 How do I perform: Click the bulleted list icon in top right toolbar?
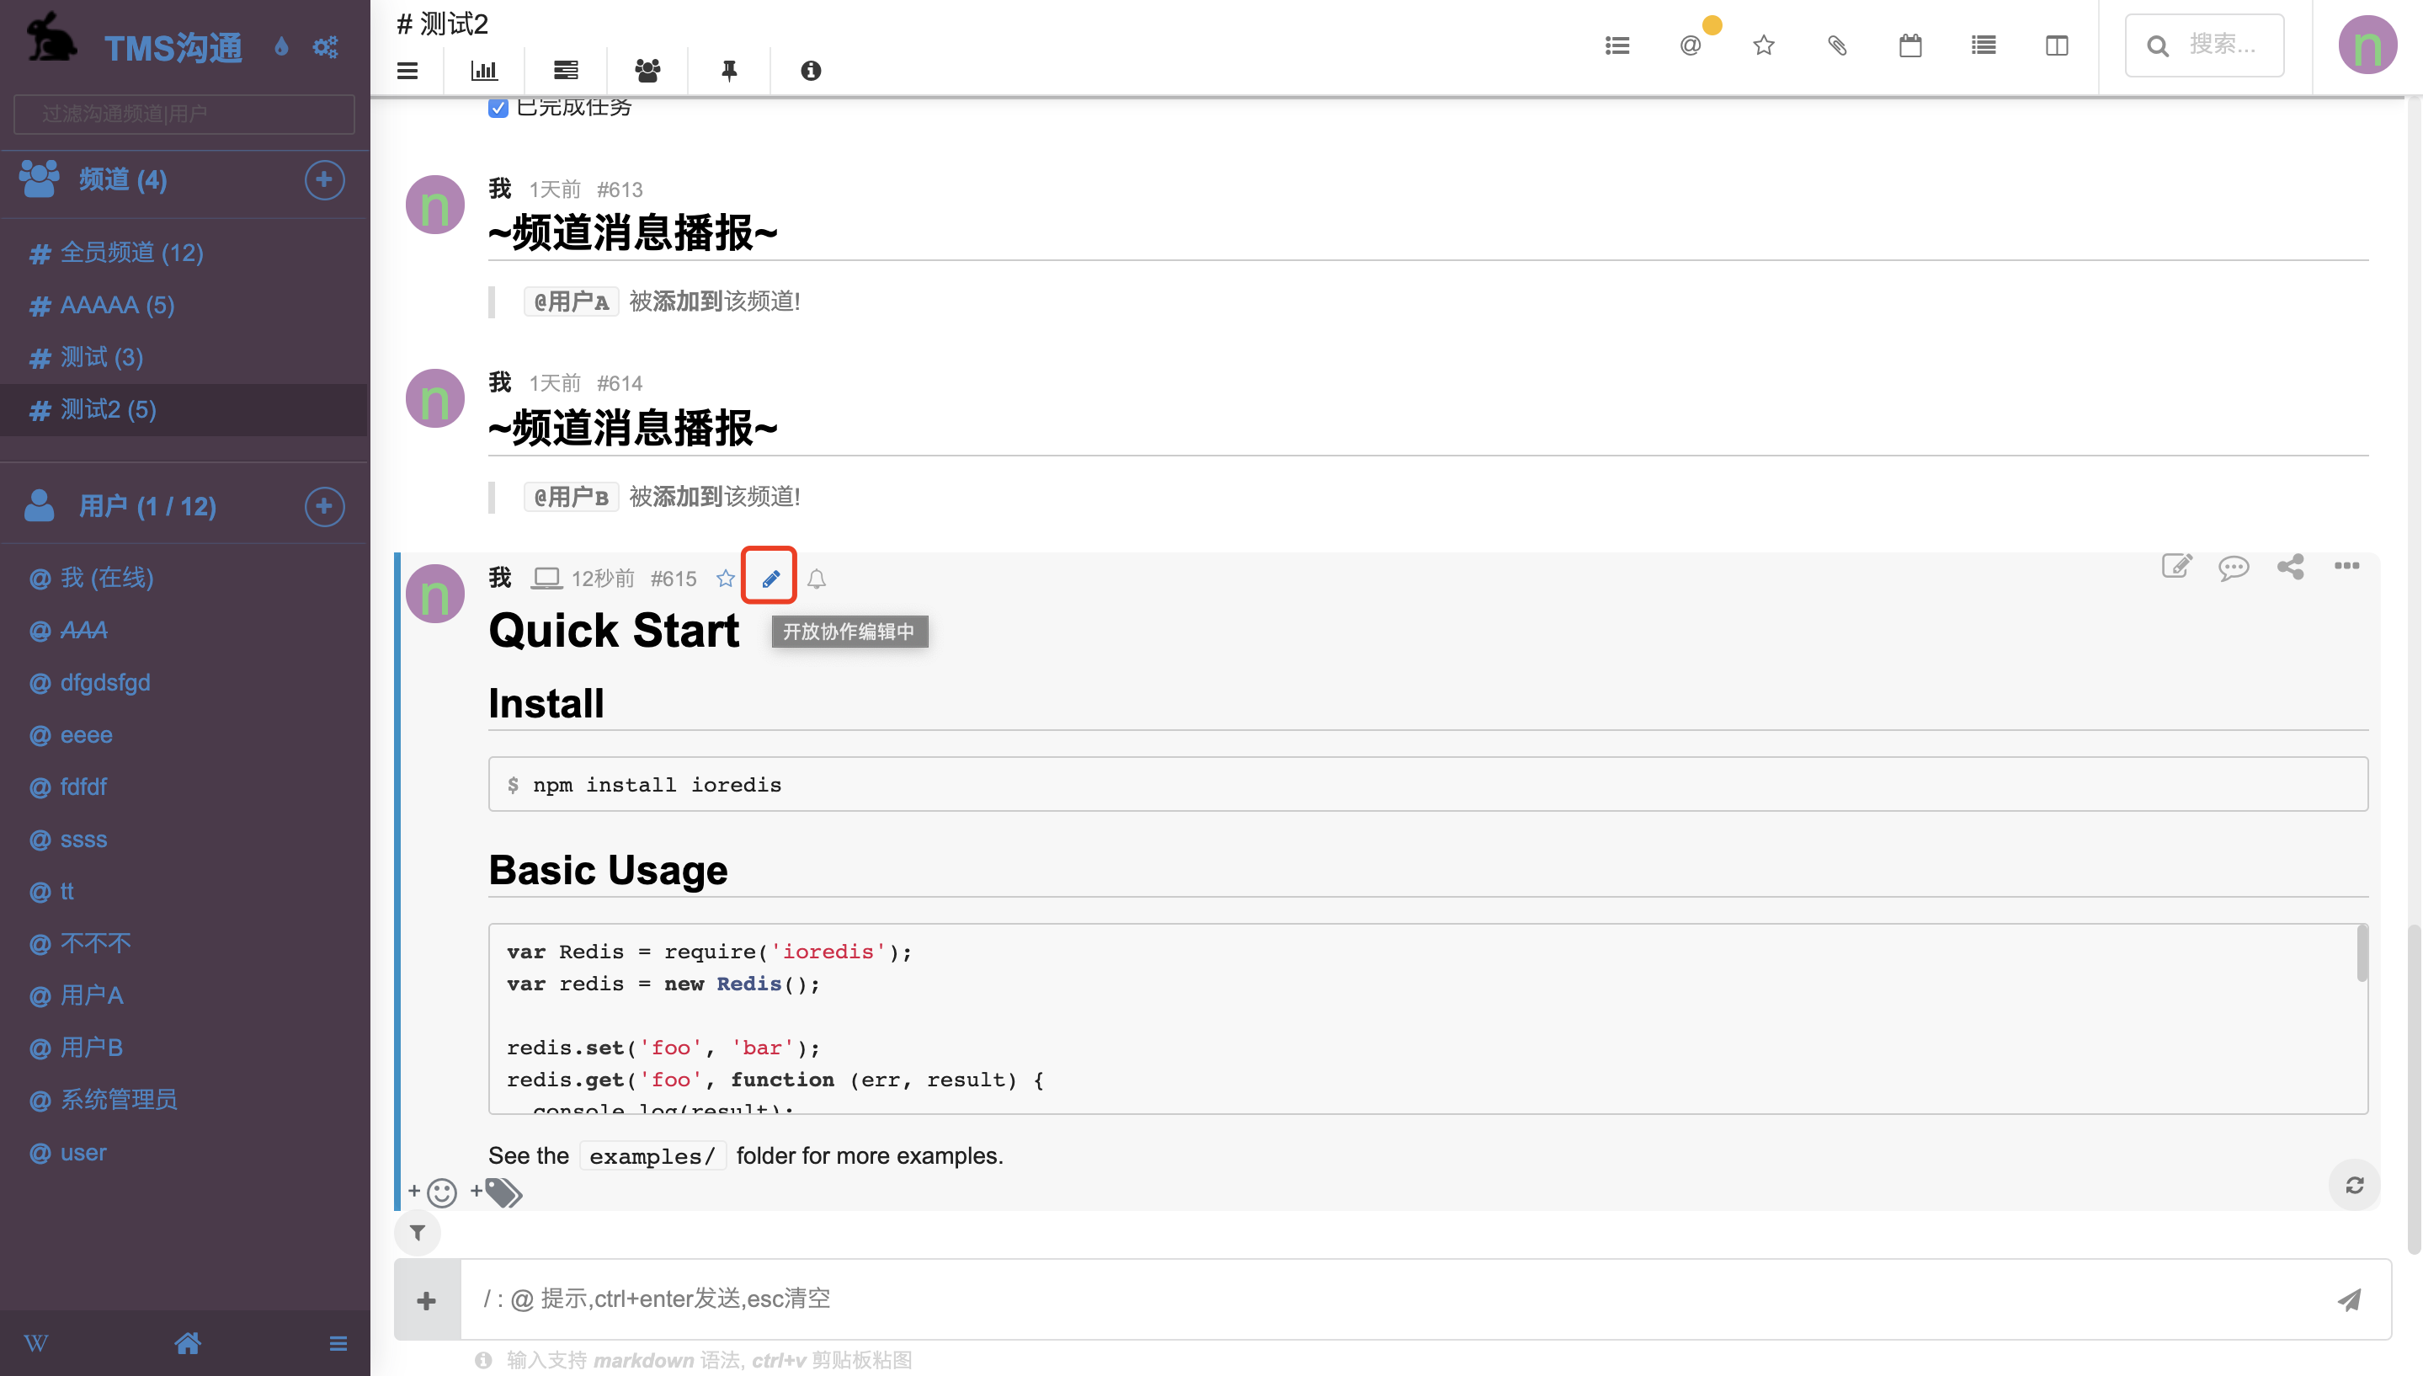point(1617,45)
